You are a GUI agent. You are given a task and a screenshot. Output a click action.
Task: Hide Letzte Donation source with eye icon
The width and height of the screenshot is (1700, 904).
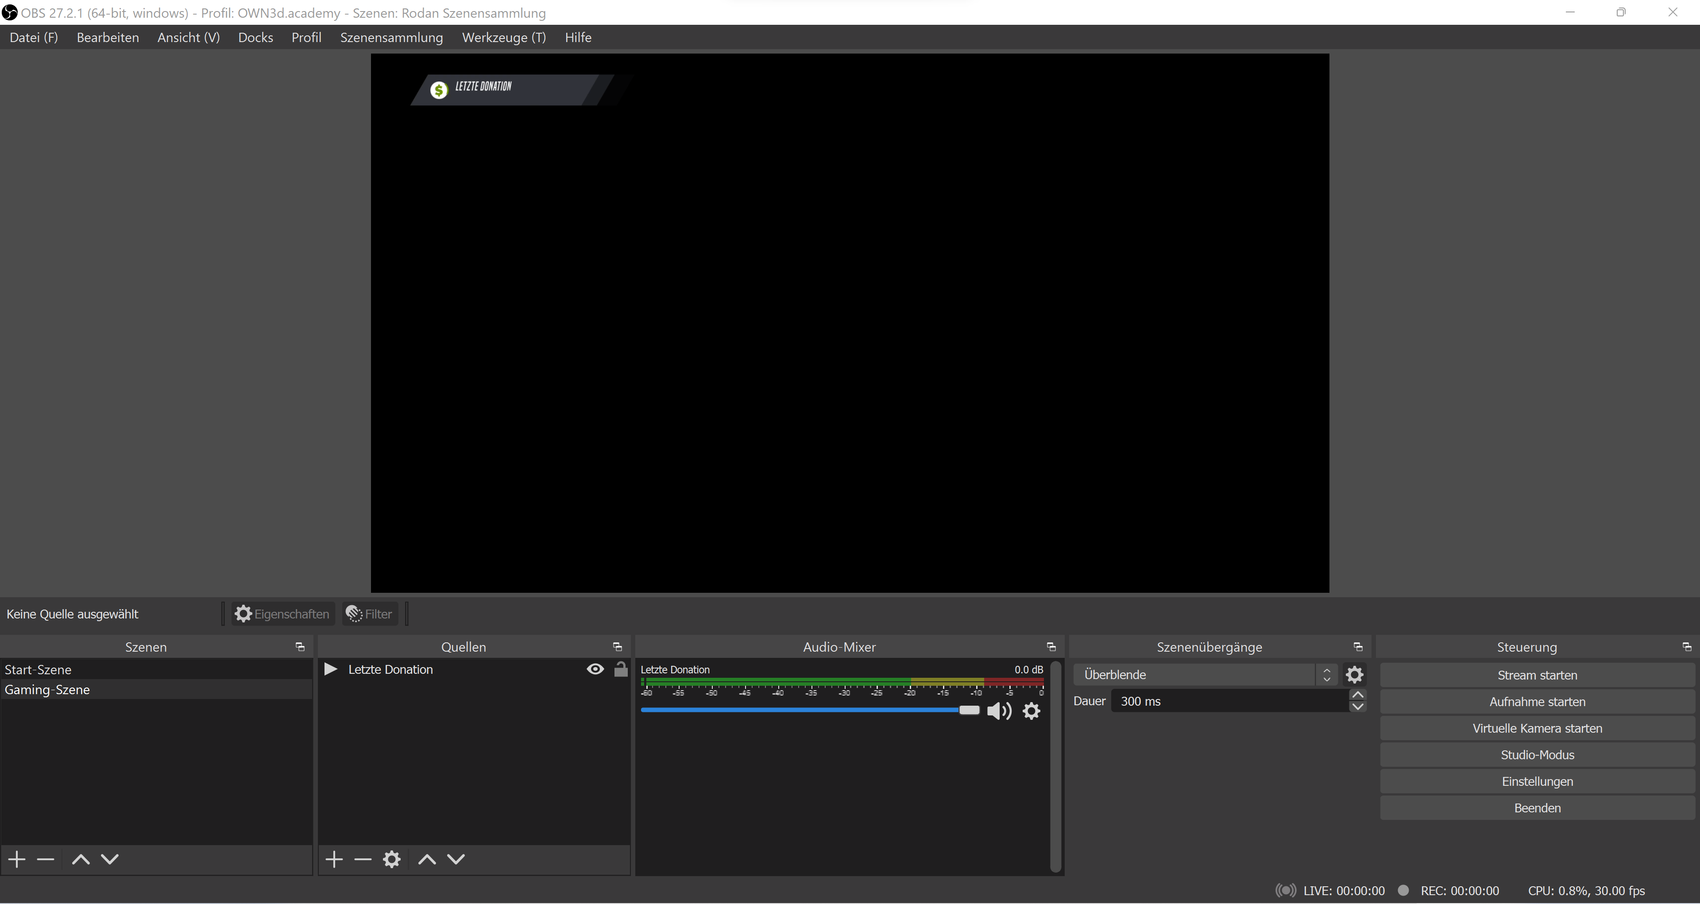(x=595, y=669)
